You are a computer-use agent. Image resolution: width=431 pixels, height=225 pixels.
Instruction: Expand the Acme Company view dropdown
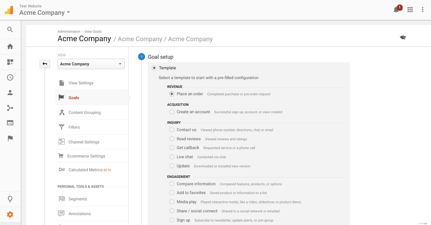(91, 64)
